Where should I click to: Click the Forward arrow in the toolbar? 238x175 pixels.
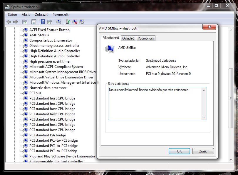(x=16, y=22)
